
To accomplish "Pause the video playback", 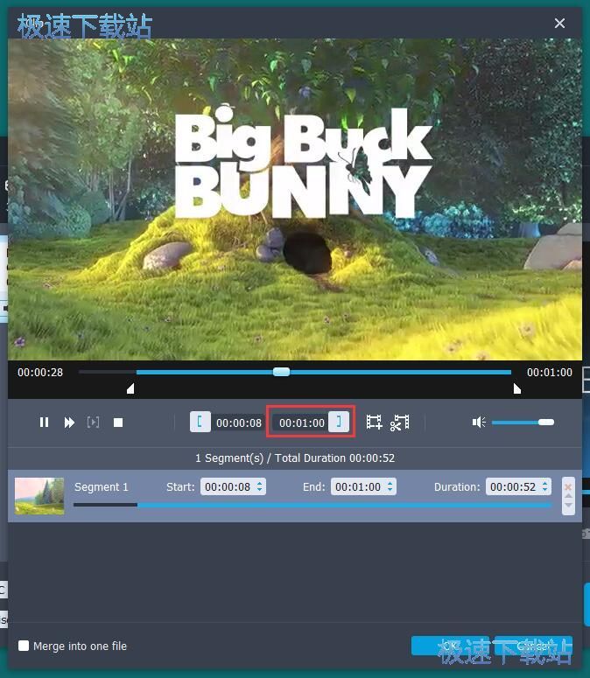I will click(44, 422).
